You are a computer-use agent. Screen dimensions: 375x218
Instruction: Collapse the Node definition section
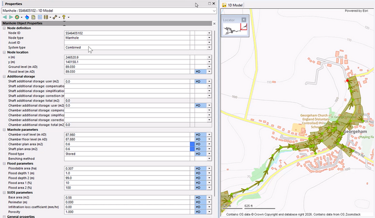tap(4, 28)
